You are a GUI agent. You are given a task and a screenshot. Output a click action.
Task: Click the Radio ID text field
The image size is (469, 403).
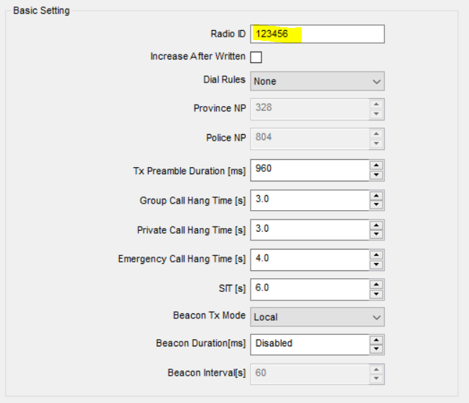pyautogui.click(x=317, y=34)
